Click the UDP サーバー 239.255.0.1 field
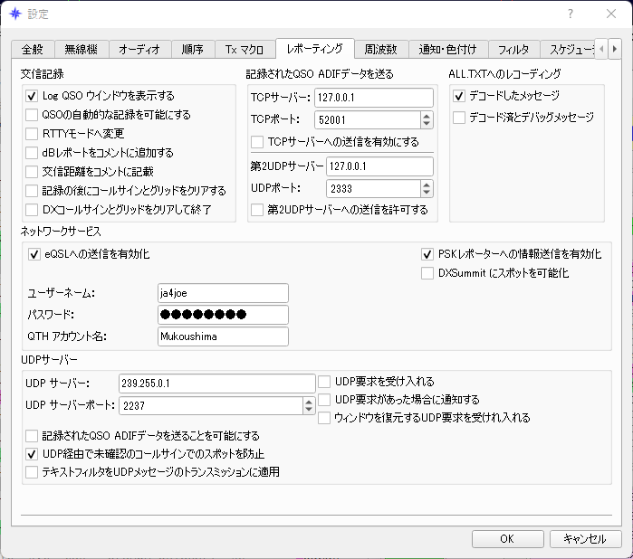Image resolution: width=633 pixels, height=559 pixels. click(216, 384)
